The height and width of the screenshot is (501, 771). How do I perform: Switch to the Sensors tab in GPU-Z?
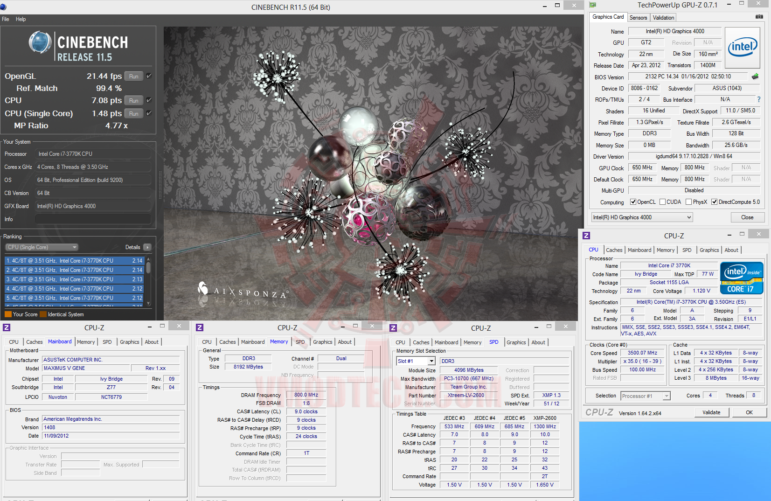[x=638, y=18]
